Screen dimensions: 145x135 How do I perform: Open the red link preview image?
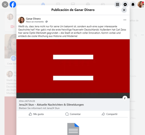click(73, 69)
